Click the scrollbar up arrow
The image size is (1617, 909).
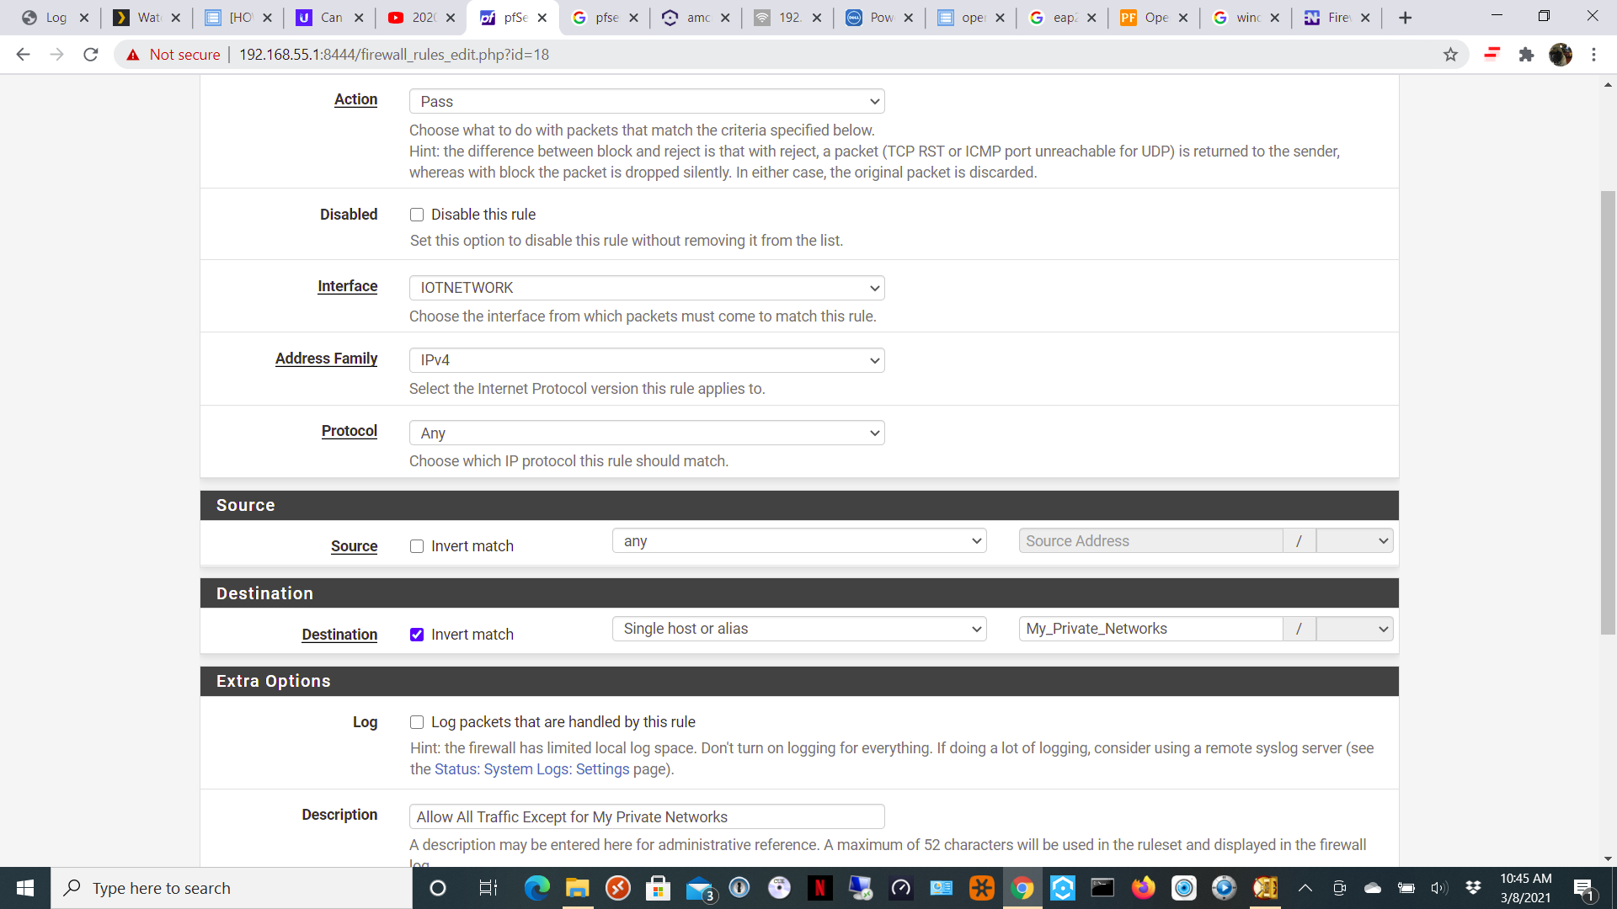[x=1608, y=84]
